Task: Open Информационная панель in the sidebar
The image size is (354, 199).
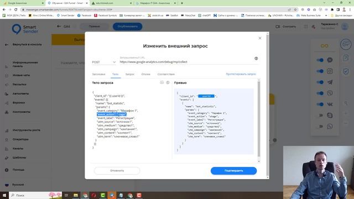Action: [25, 64]
